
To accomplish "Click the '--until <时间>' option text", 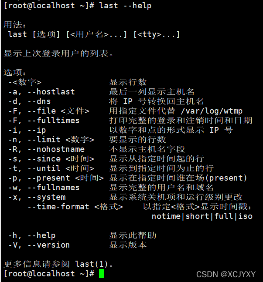I will [x=60, y=168].
